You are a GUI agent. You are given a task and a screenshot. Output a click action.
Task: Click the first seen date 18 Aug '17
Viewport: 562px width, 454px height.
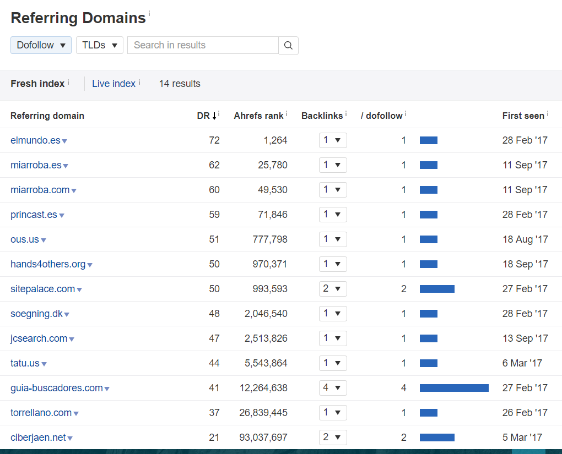525,239
